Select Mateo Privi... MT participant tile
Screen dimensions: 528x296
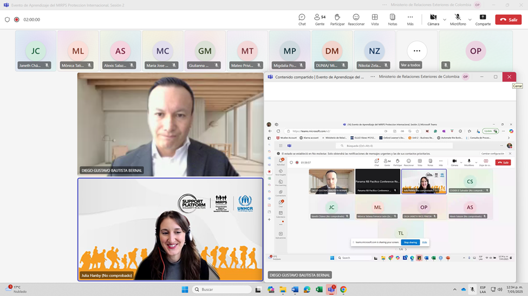click(x=247, y=51)
